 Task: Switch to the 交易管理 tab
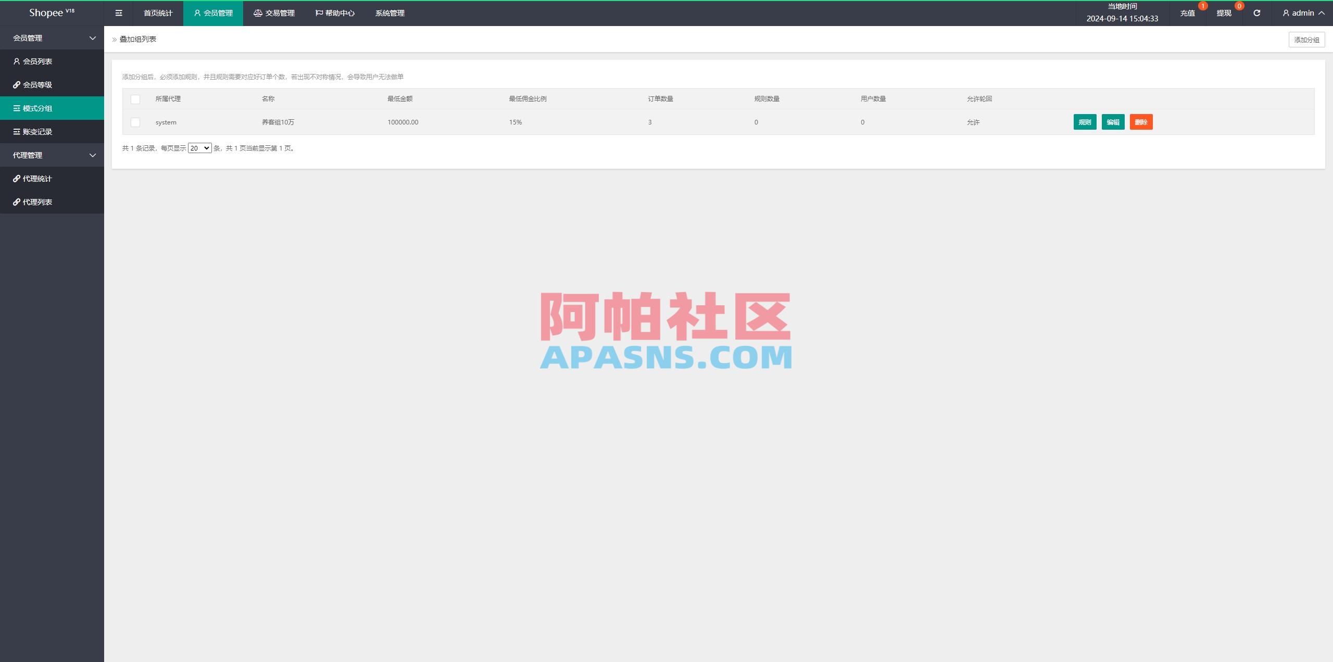click(275, 13)
